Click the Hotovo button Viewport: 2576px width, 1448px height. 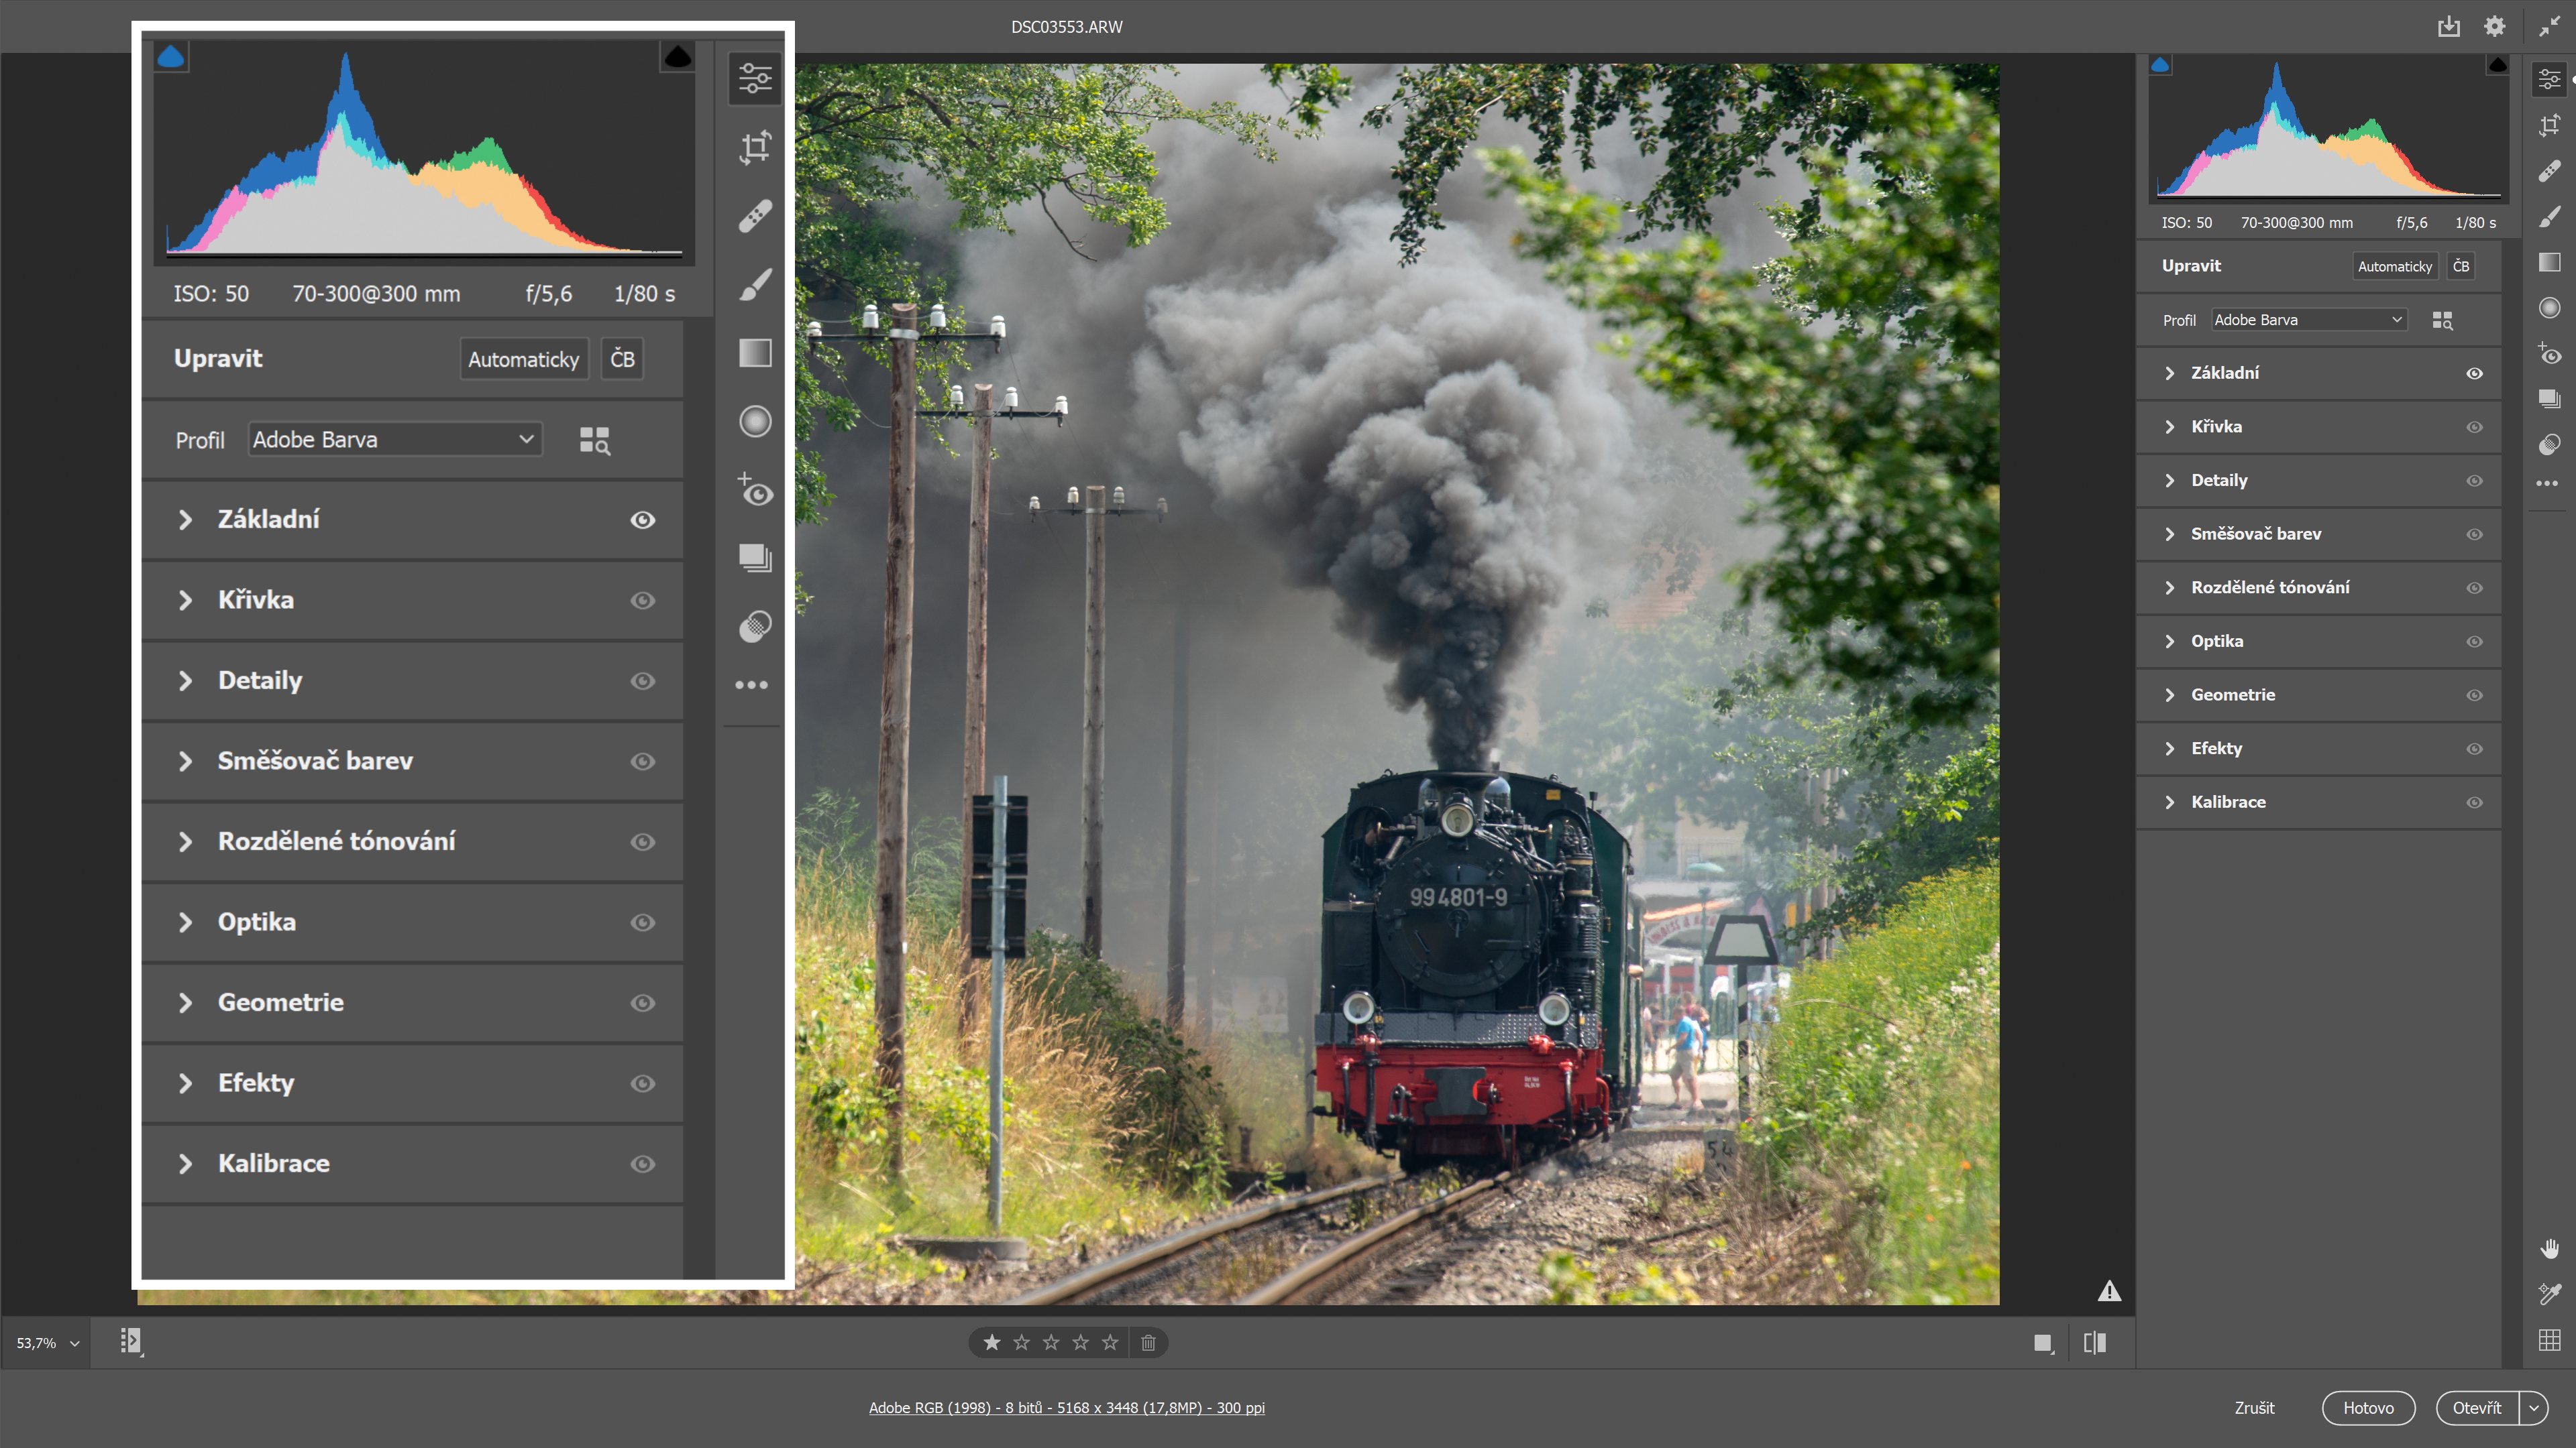(x=2368, y=1408)
